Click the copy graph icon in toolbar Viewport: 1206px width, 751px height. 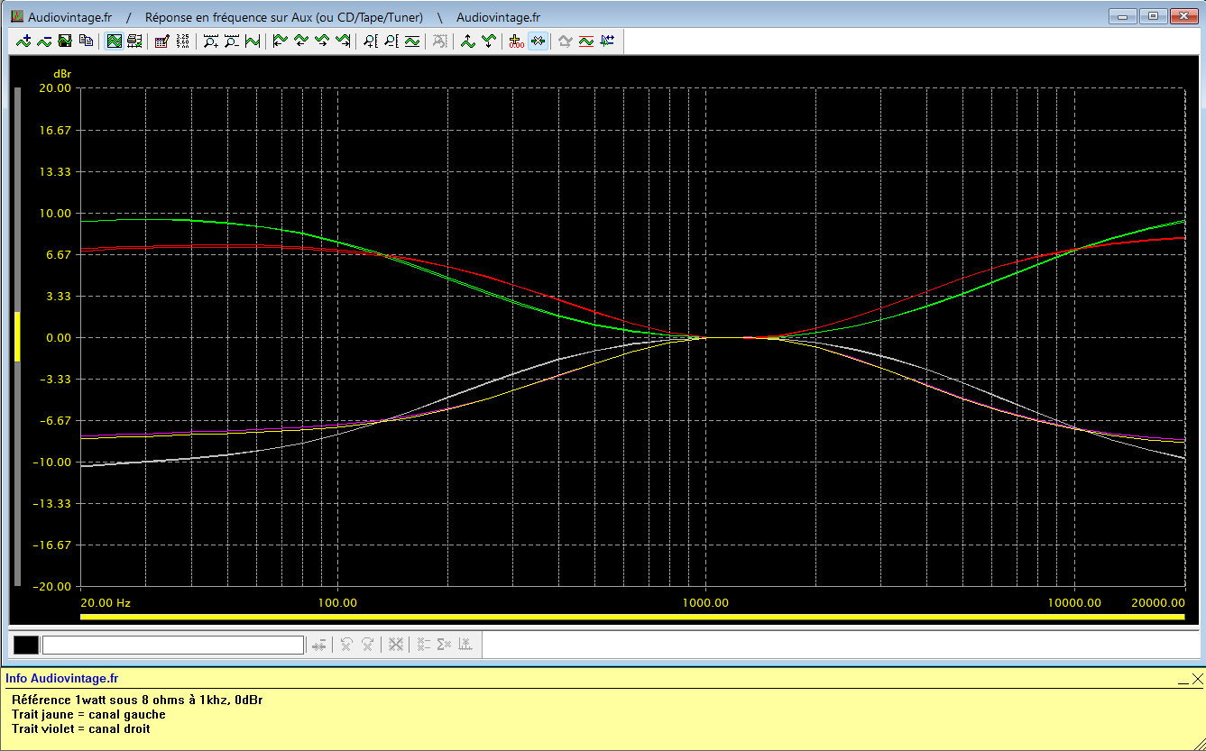86,41
